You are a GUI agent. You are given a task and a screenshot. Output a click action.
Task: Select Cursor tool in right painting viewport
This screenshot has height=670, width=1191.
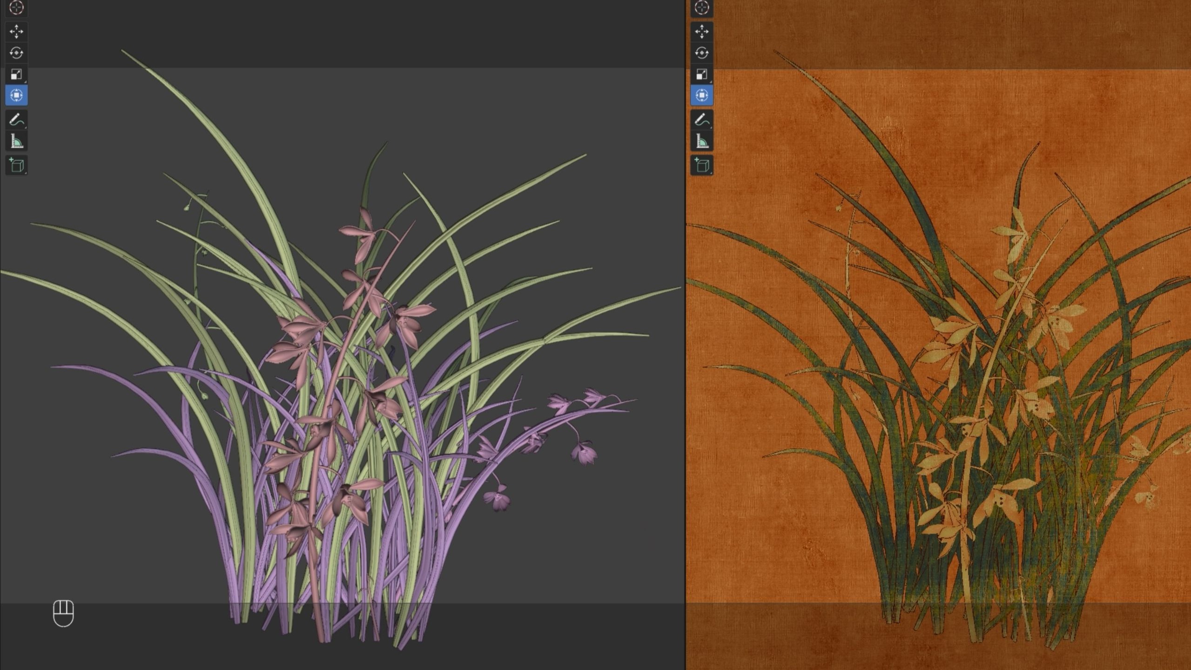(701, 7)
